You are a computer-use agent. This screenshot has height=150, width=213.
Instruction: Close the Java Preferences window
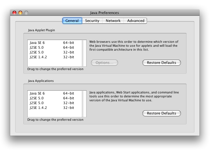point(15,13)
